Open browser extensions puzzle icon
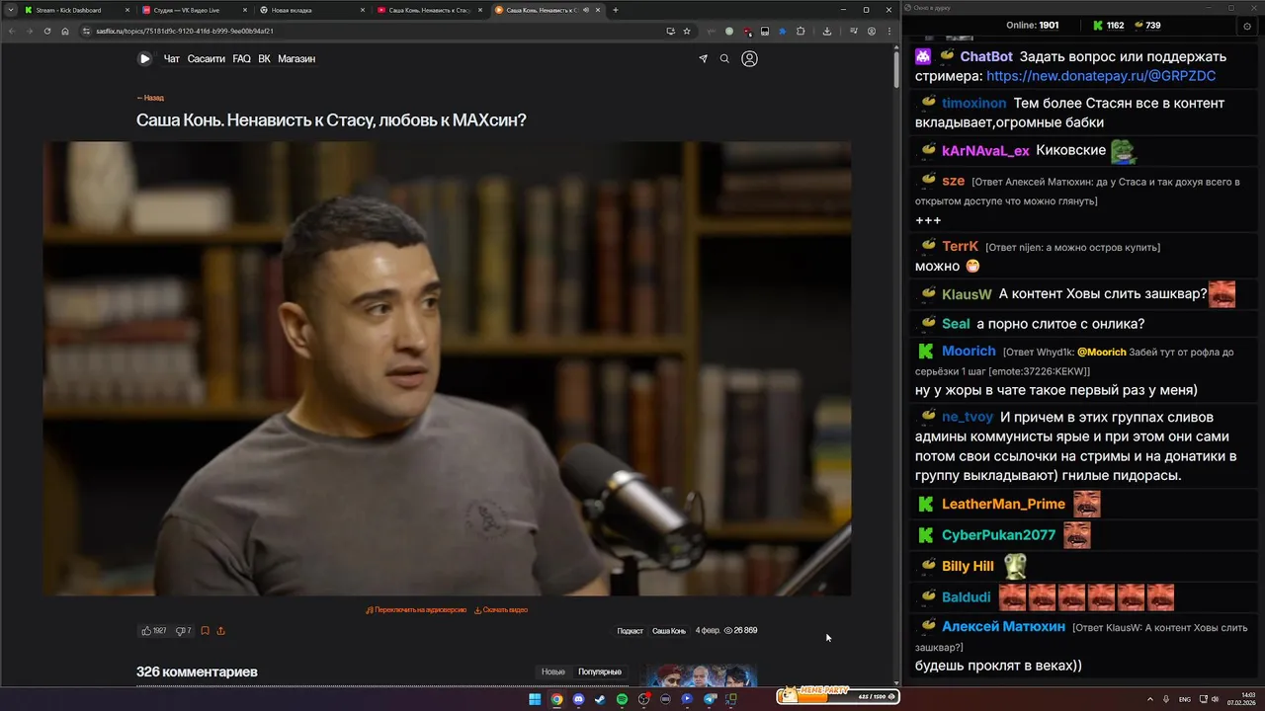This screenshot has height=711, width=1265. 801,31
